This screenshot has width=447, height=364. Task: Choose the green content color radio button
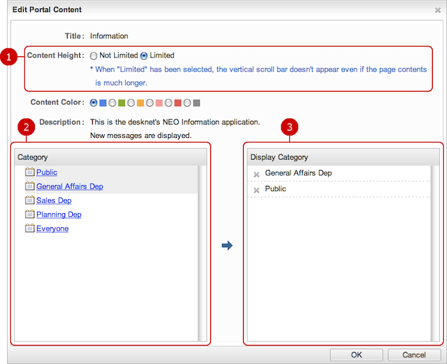[112, 102]
